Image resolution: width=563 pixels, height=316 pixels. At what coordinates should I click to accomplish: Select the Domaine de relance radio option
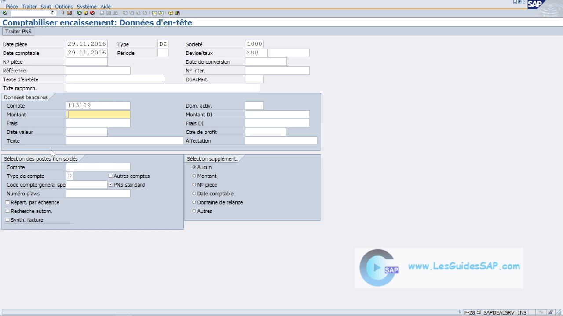(x=194, y=202)
